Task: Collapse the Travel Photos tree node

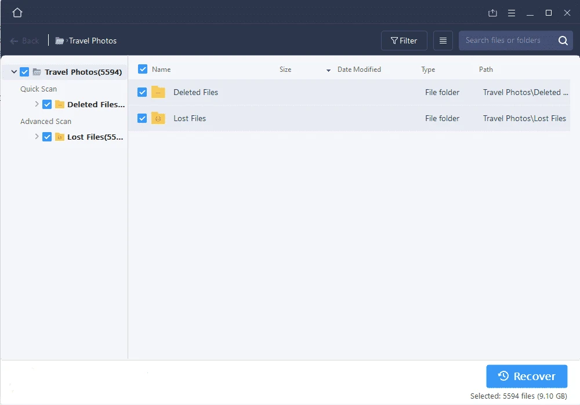Action: [13, 71]
